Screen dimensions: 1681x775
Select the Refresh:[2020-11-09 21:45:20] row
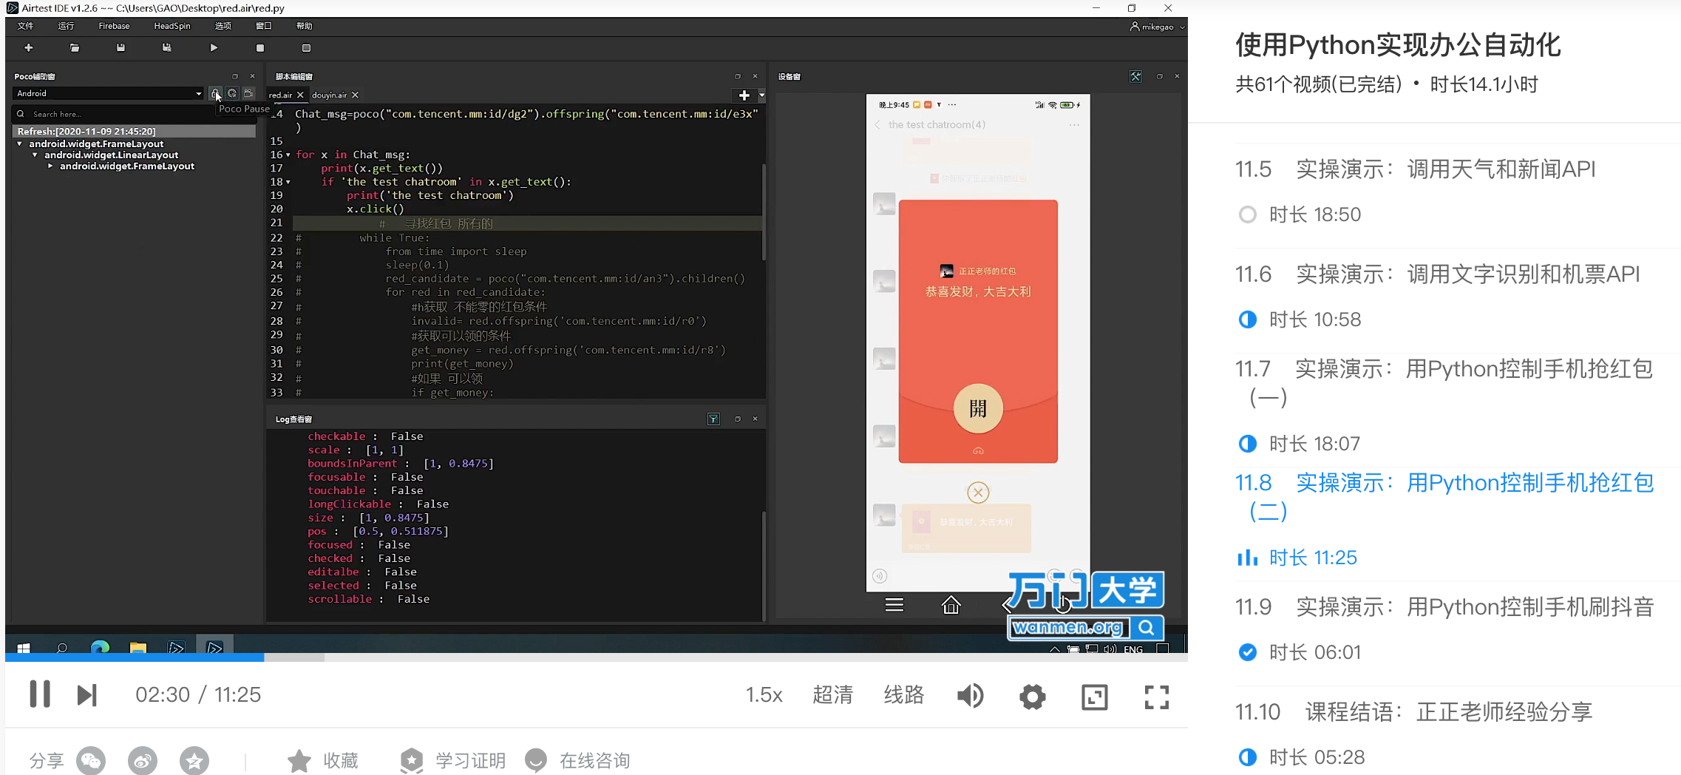(x=135, y=132)
